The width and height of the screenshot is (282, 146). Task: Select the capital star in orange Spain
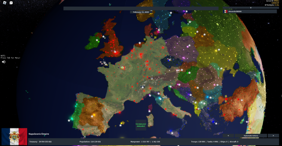(92, 117)
